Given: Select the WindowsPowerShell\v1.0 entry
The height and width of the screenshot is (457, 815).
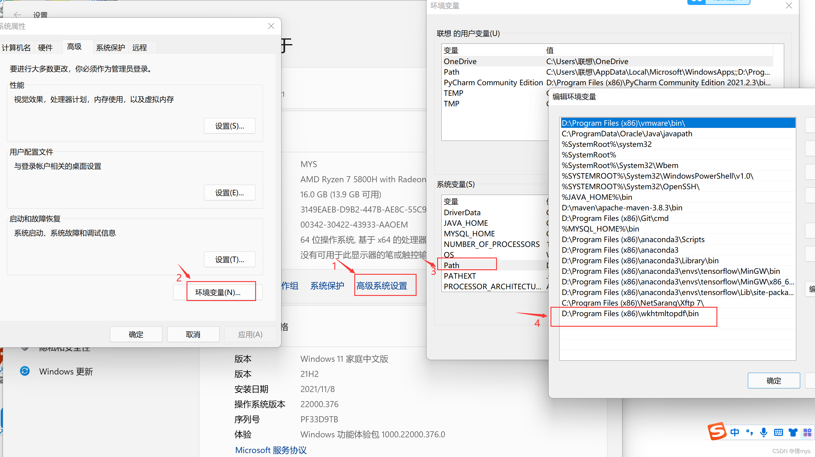Looking at the screenshot, I should point(678,176).
